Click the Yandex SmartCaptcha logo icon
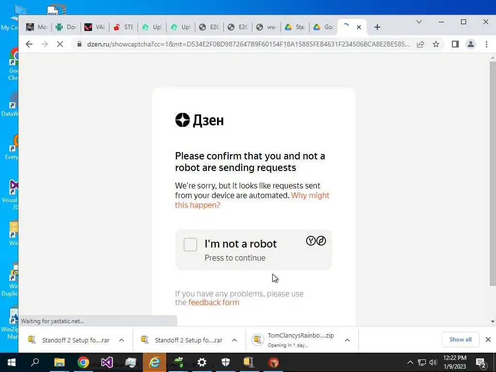The width and height of the screenshot is (496, 372). (x=316, y=241)
